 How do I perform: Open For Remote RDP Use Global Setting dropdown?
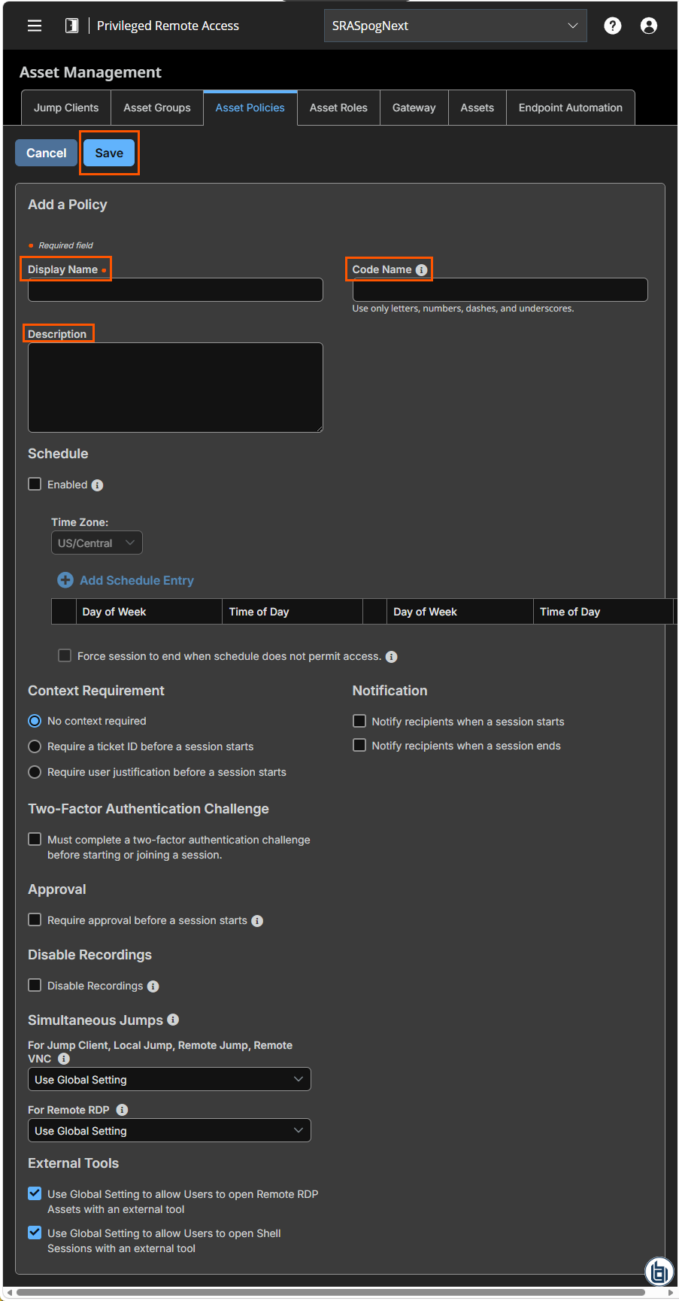click(169, 1130)
